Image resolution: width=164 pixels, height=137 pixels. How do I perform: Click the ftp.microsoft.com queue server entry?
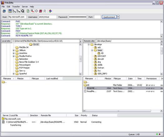tap(11, 119)
